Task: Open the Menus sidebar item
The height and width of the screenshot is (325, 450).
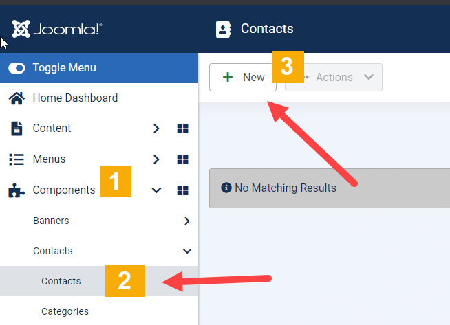Action: click(49, 159)
